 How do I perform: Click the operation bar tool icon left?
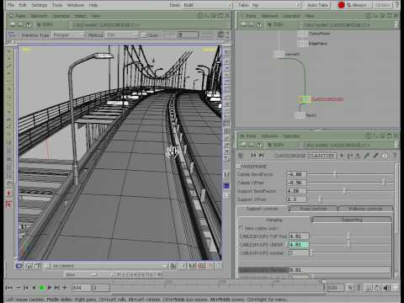pyautogui.click(x=11, y=35)
